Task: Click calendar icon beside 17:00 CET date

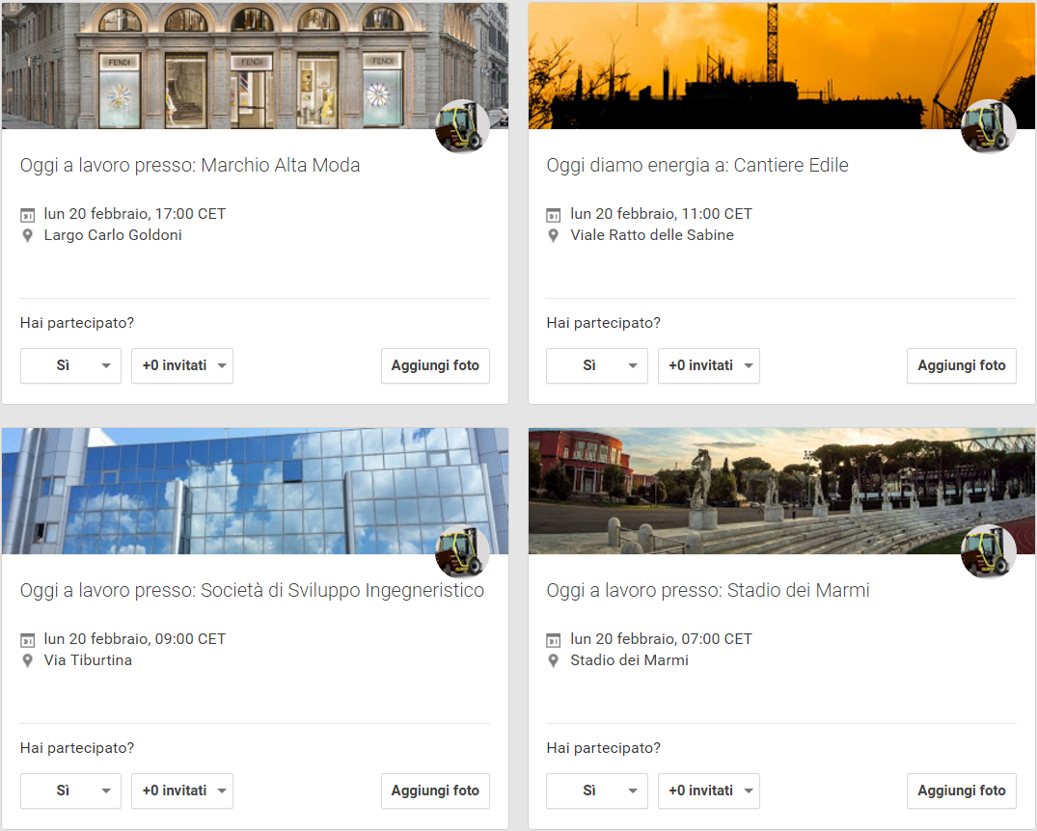Action: coord(28,215)
